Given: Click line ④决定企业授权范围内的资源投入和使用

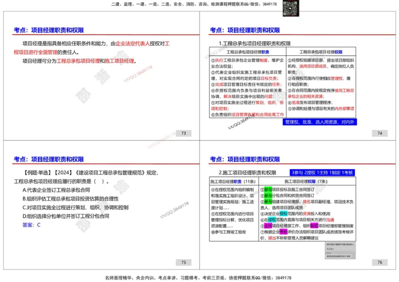Looking at the screenshot, I should click(x=295, y=214).
